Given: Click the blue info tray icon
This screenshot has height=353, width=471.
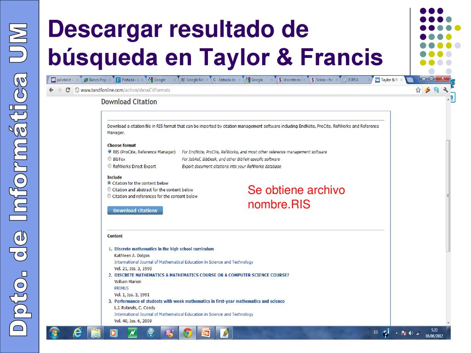Looking at the screenshot, I should point(386,333).
